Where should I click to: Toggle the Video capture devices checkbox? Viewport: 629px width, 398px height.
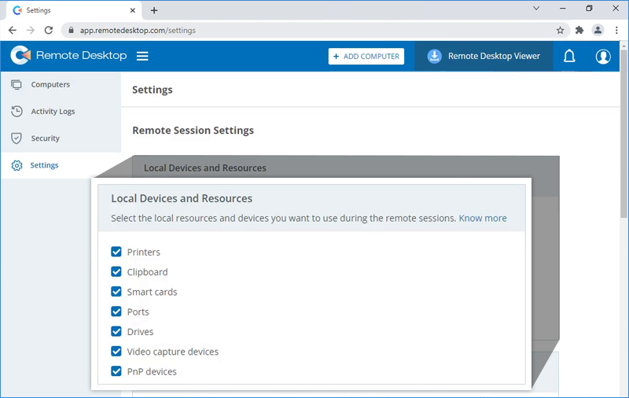click(x=116, y=352)
